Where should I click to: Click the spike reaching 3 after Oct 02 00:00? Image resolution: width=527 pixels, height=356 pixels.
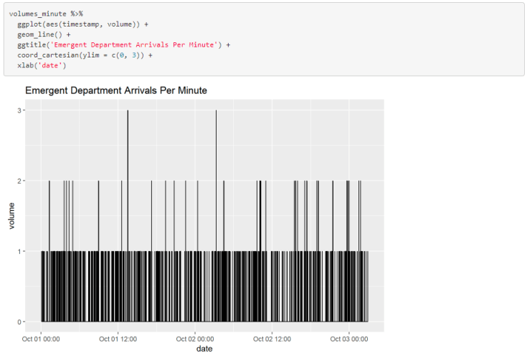coord(216,180)
